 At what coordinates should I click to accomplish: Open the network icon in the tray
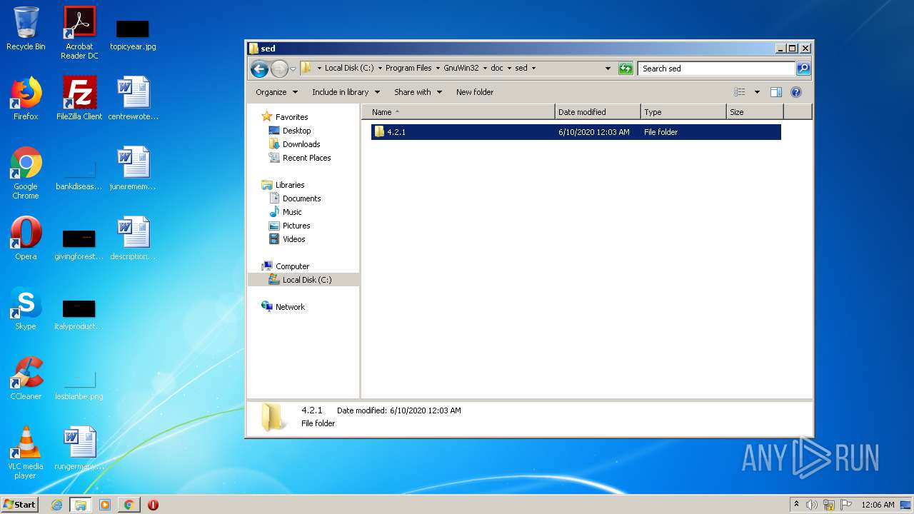[829, 505]
